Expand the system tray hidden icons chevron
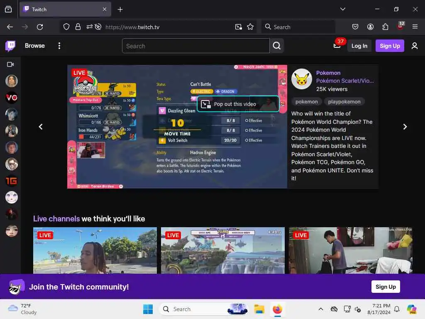The width and height of the screenshot is (425, 319). coord(321,309)
